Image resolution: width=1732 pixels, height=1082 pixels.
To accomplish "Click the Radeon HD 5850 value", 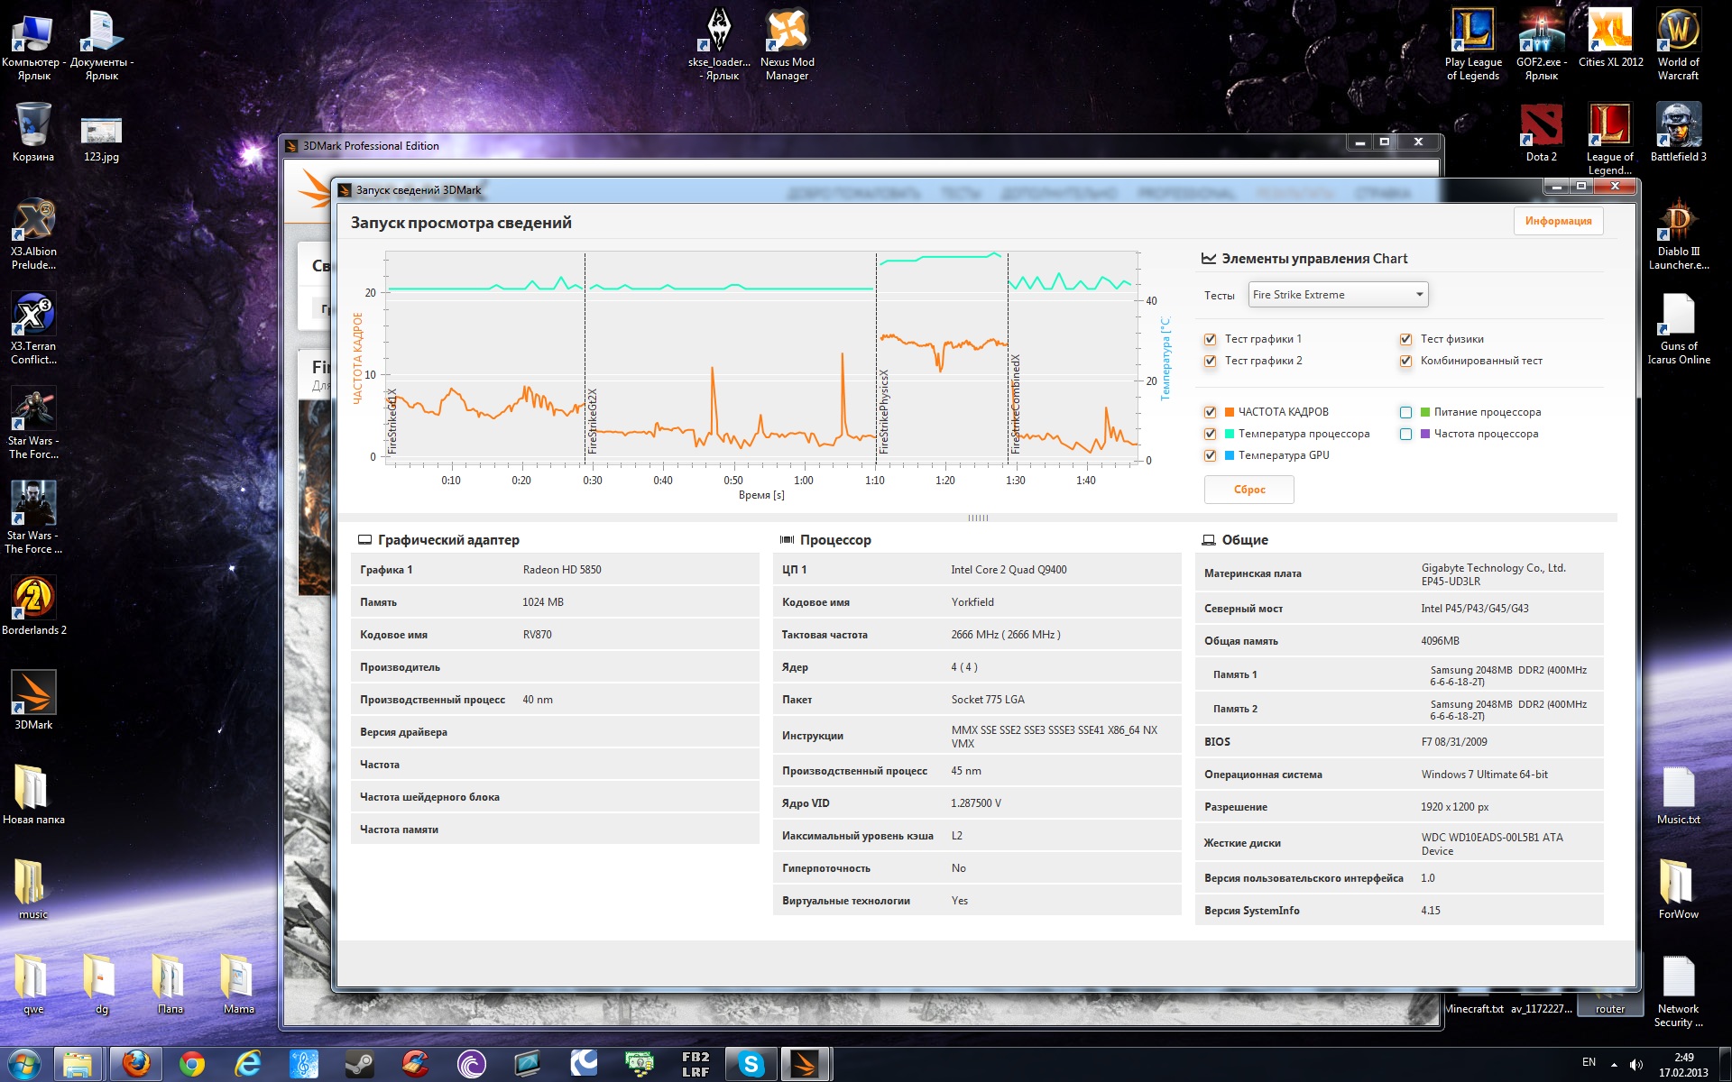I will 562,570.
